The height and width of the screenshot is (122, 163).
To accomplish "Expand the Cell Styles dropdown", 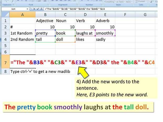I will 129,2.
